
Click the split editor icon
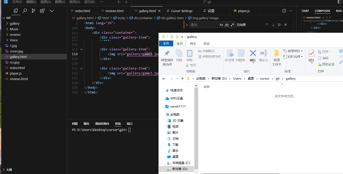284,11
